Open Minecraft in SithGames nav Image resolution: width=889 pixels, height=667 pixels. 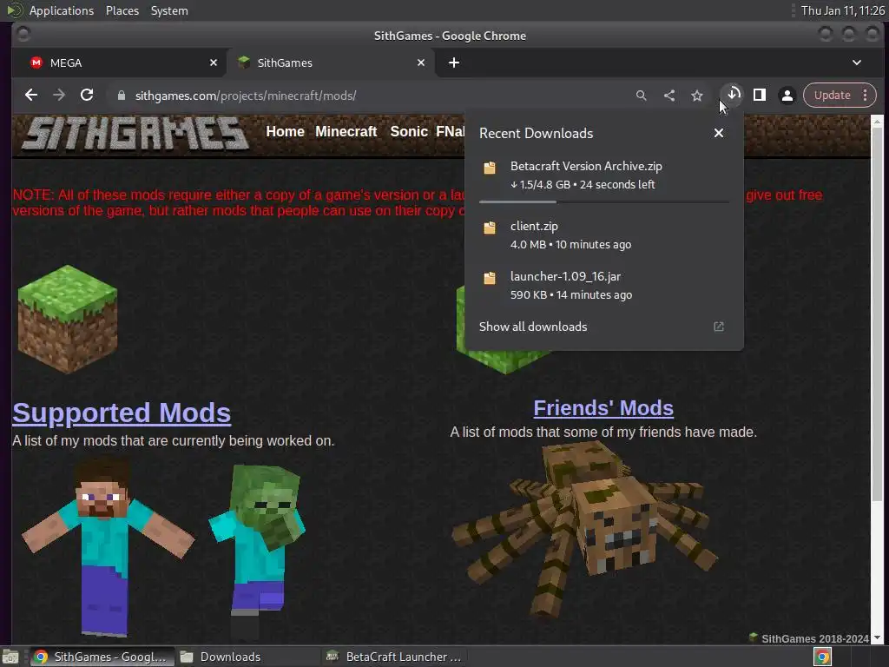click(346, 132)
